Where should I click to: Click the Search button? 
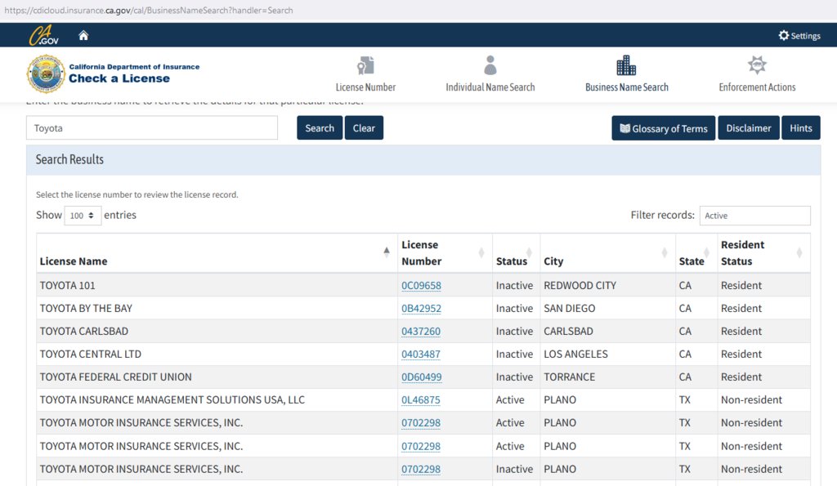(320, 128)
